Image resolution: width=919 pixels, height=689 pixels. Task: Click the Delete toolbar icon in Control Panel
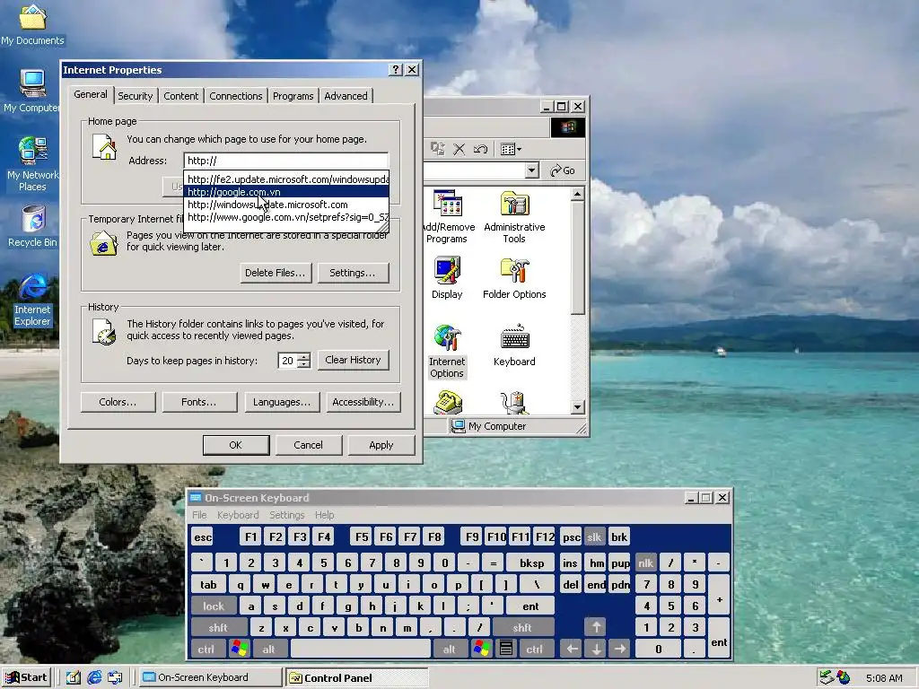459,150
